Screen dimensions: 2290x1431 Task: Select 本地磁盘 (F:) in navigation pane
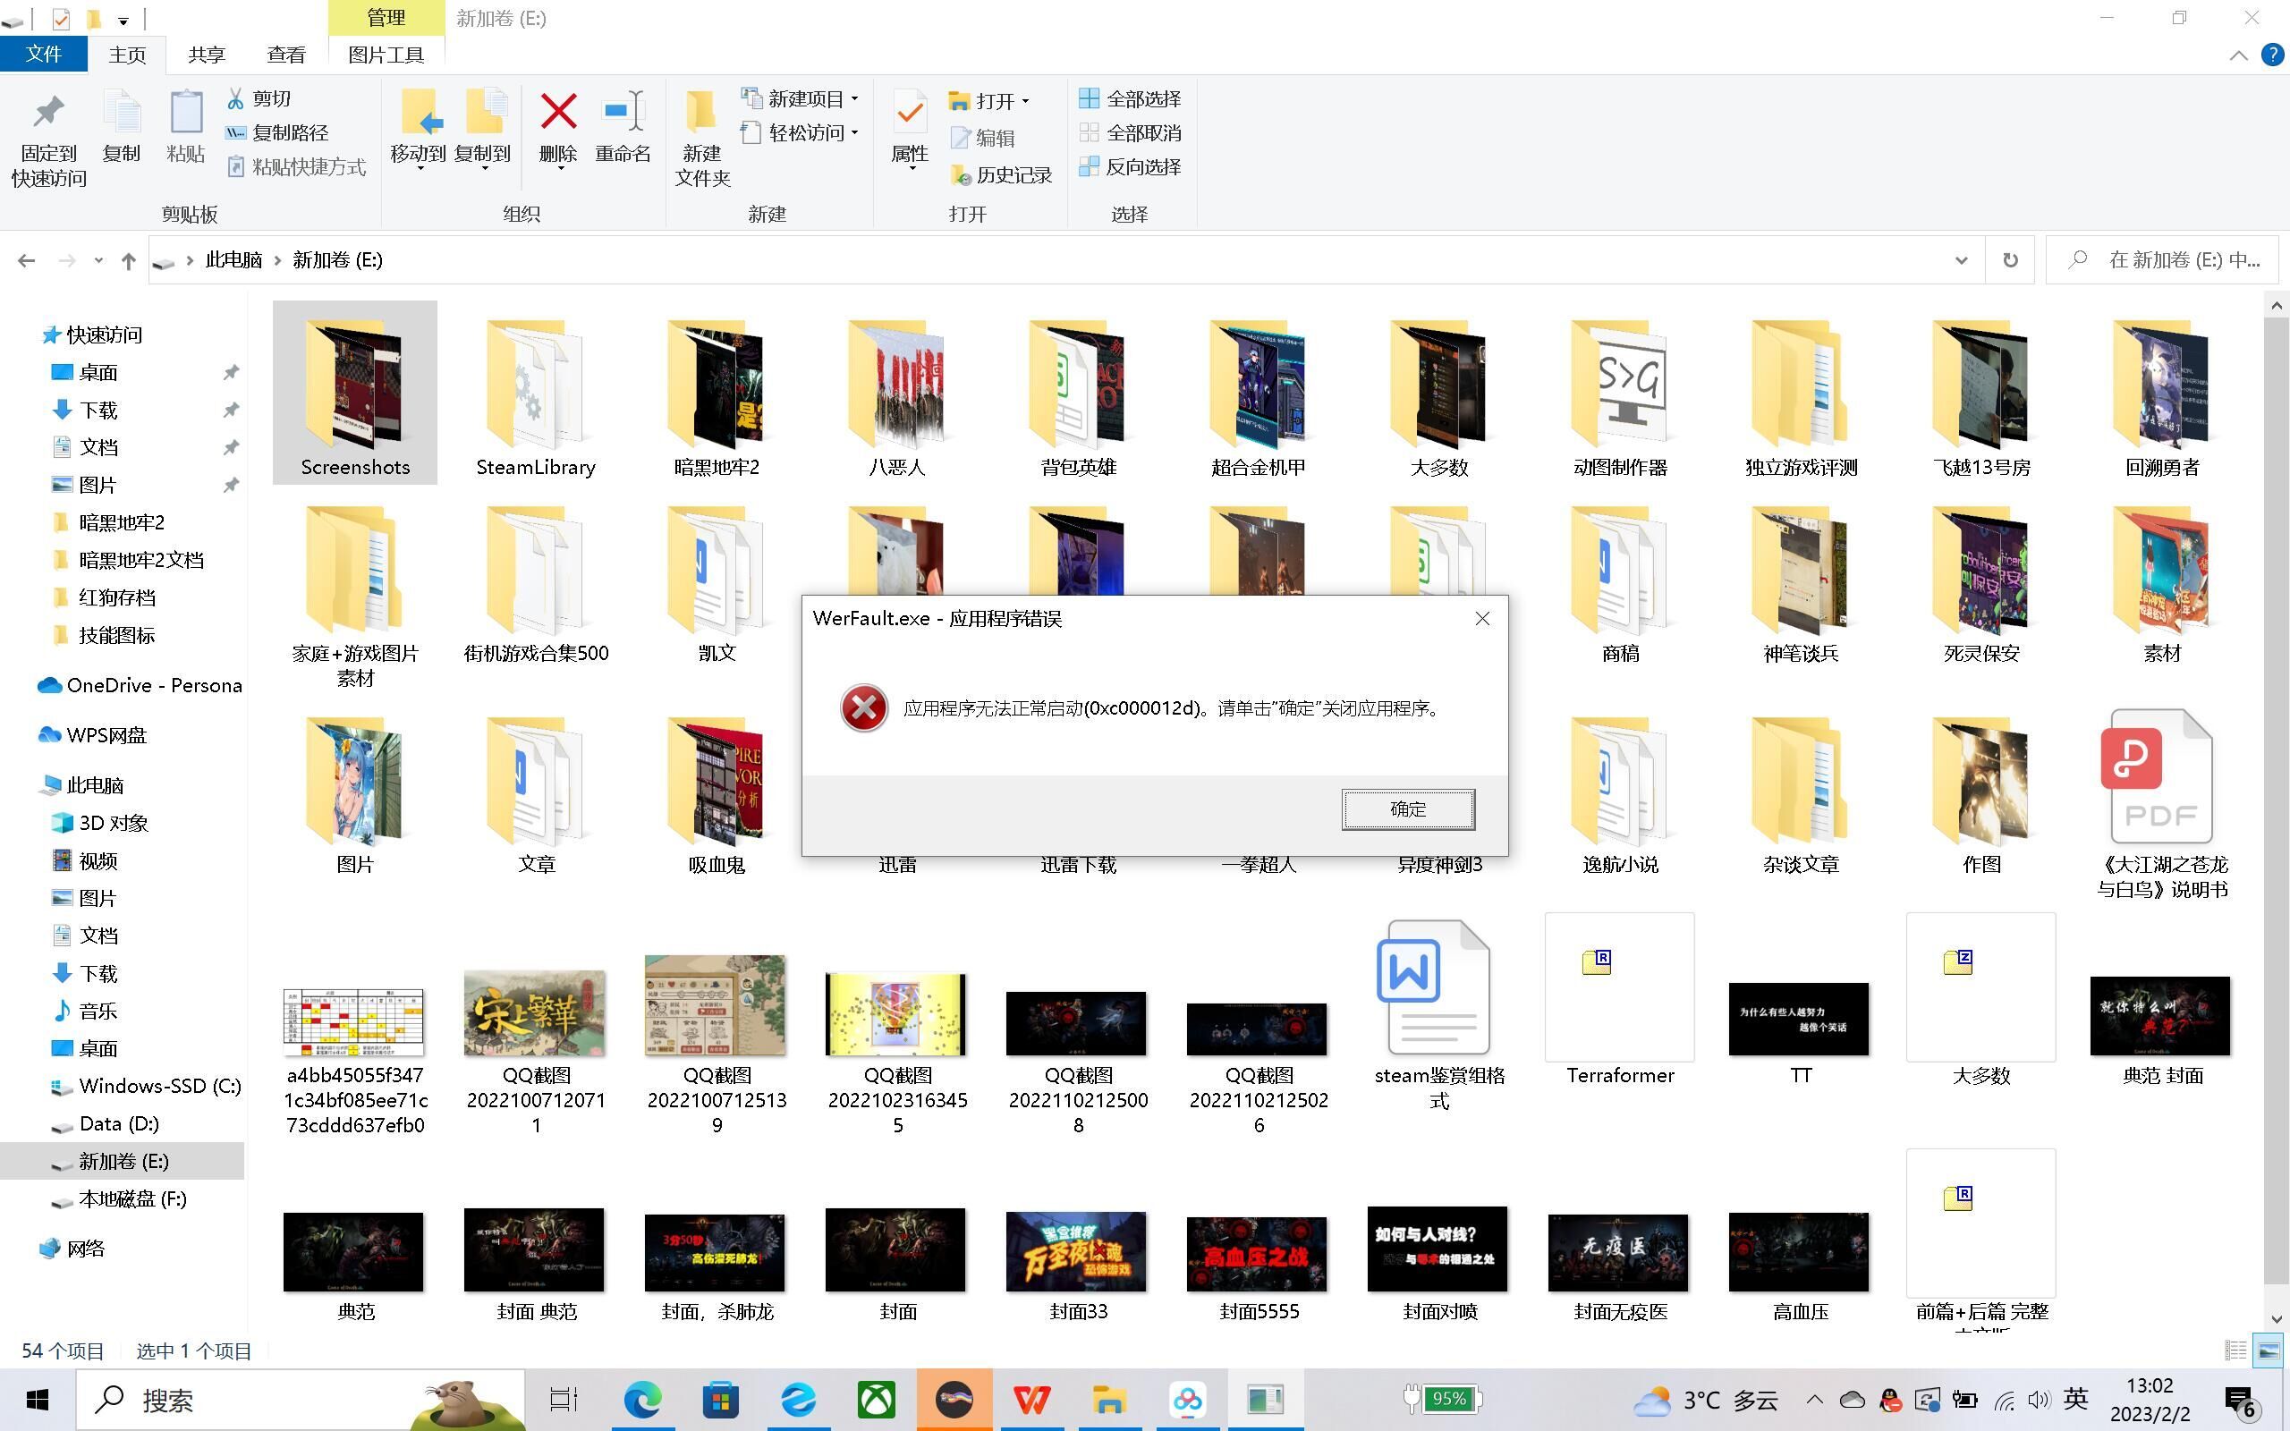[119, 1199]
